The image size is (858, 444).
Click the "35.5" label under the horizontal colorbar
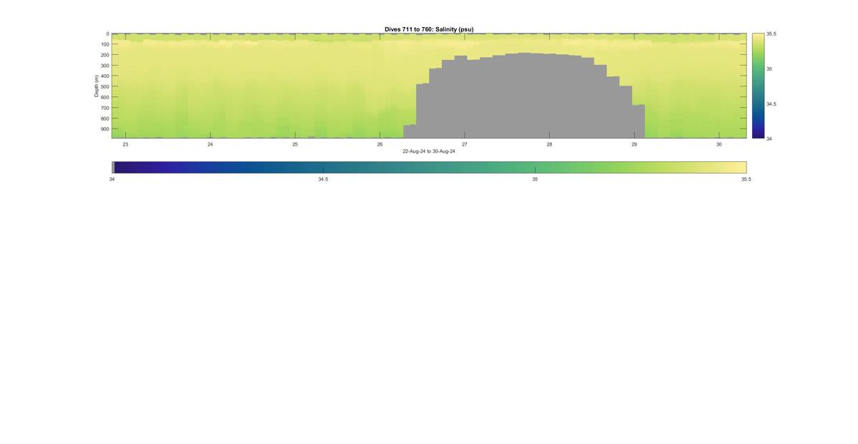coord(746,179)
